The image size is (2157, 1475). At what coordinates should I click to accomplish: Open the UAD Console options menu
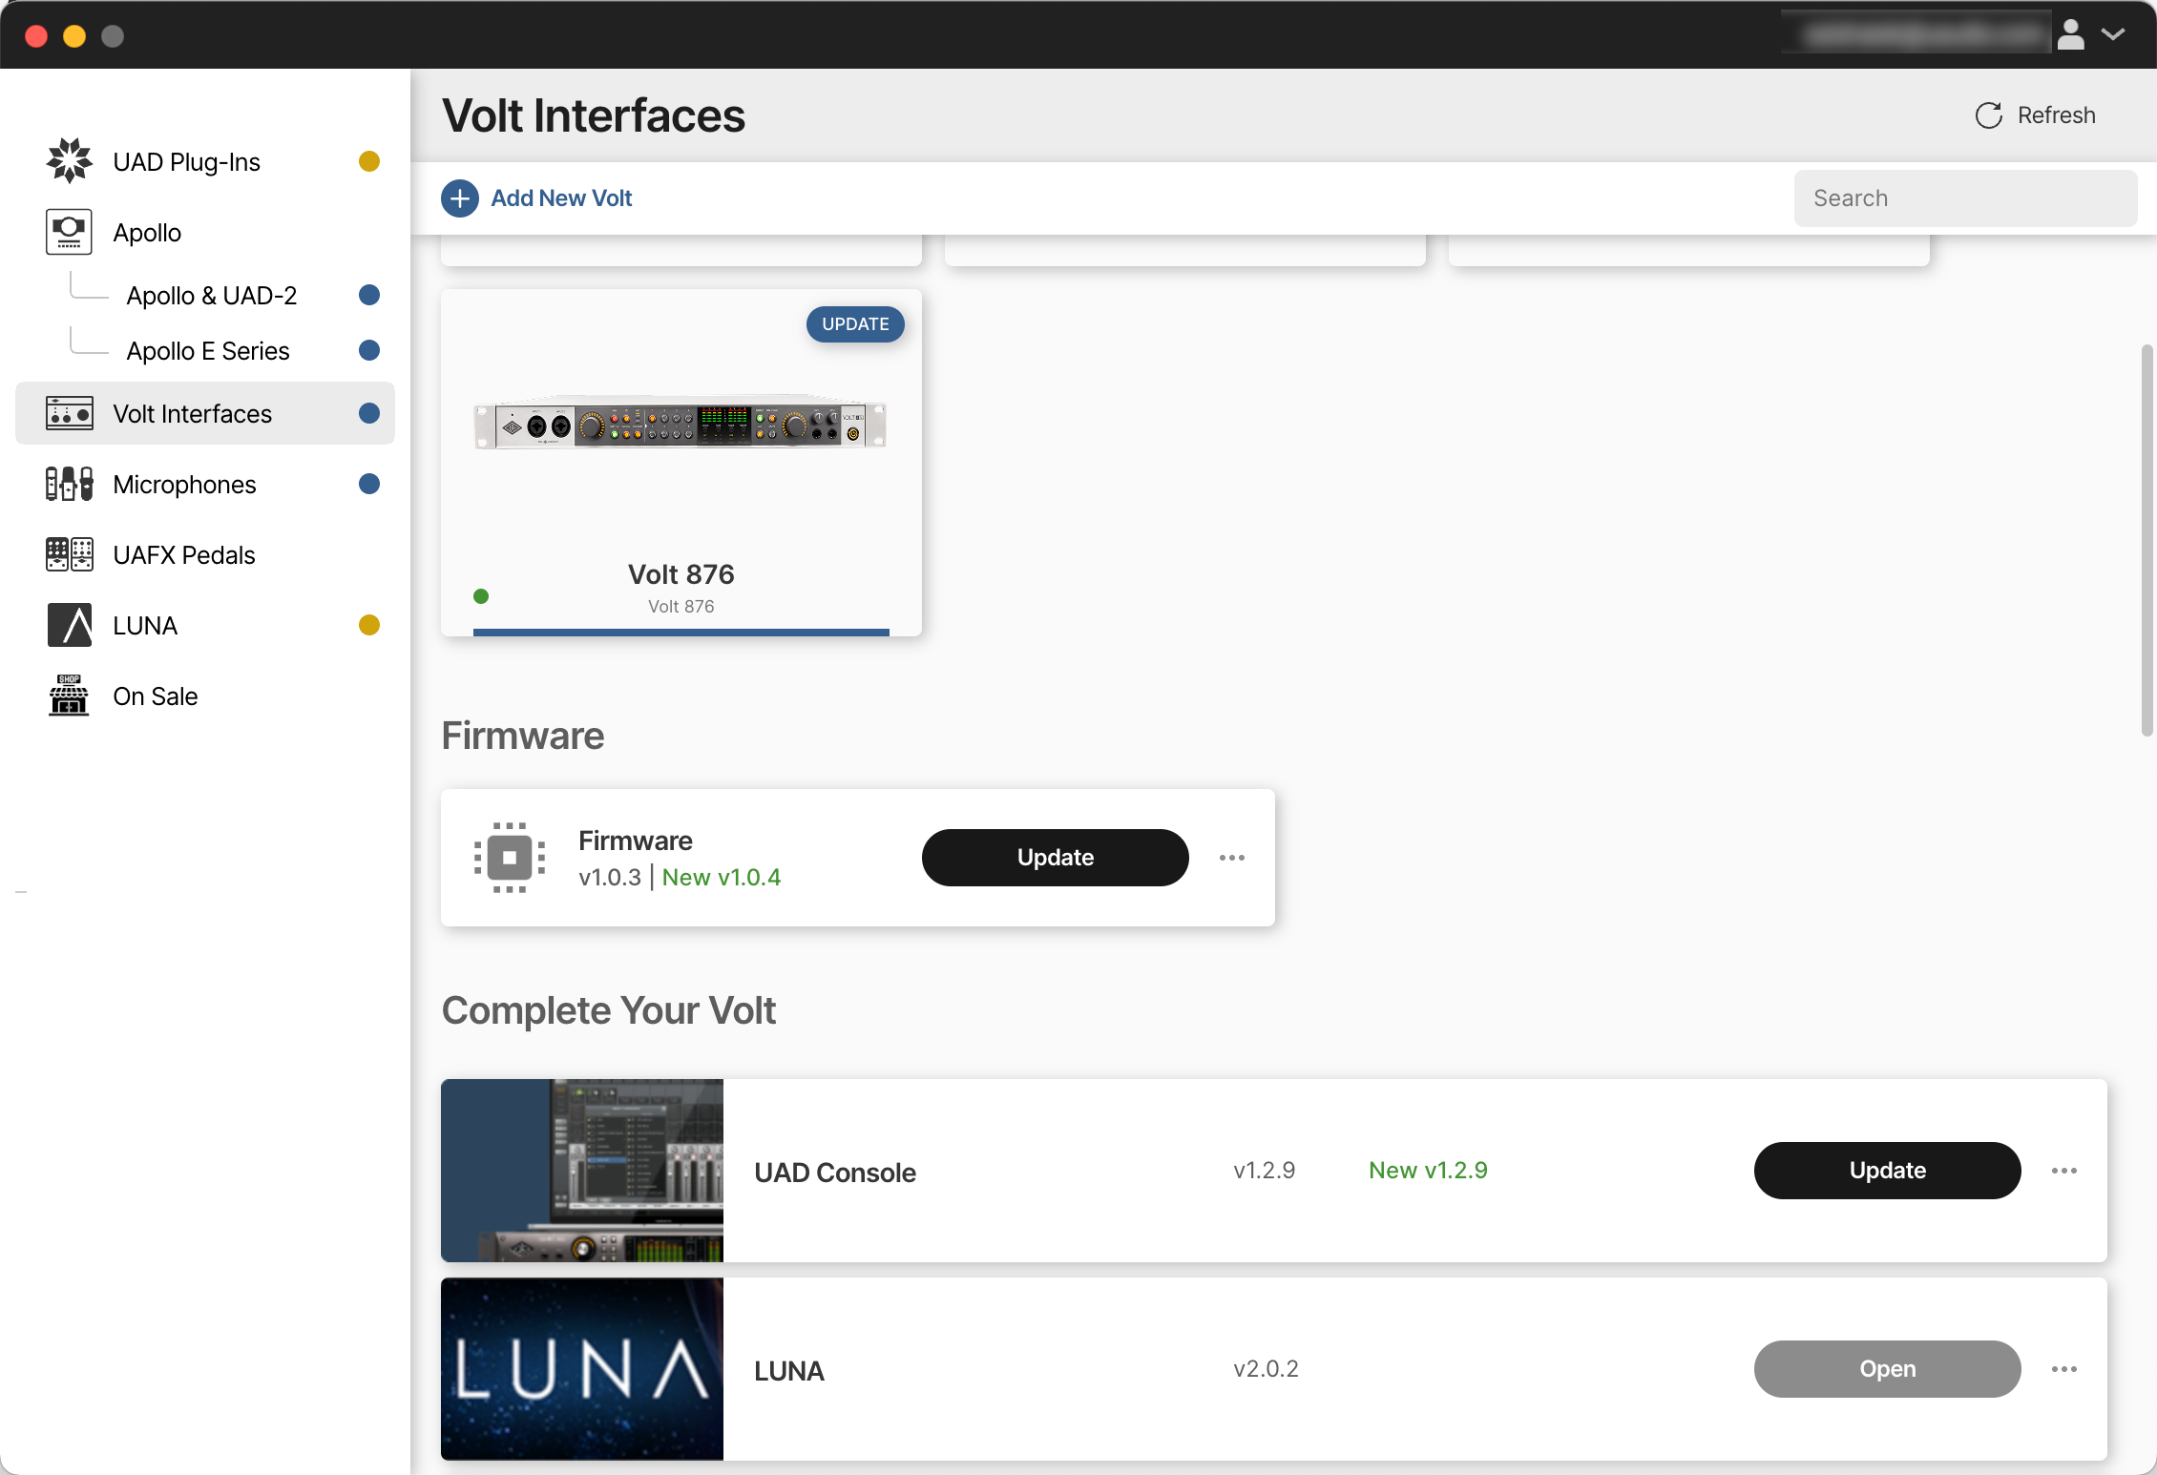click(2064, 1171)
